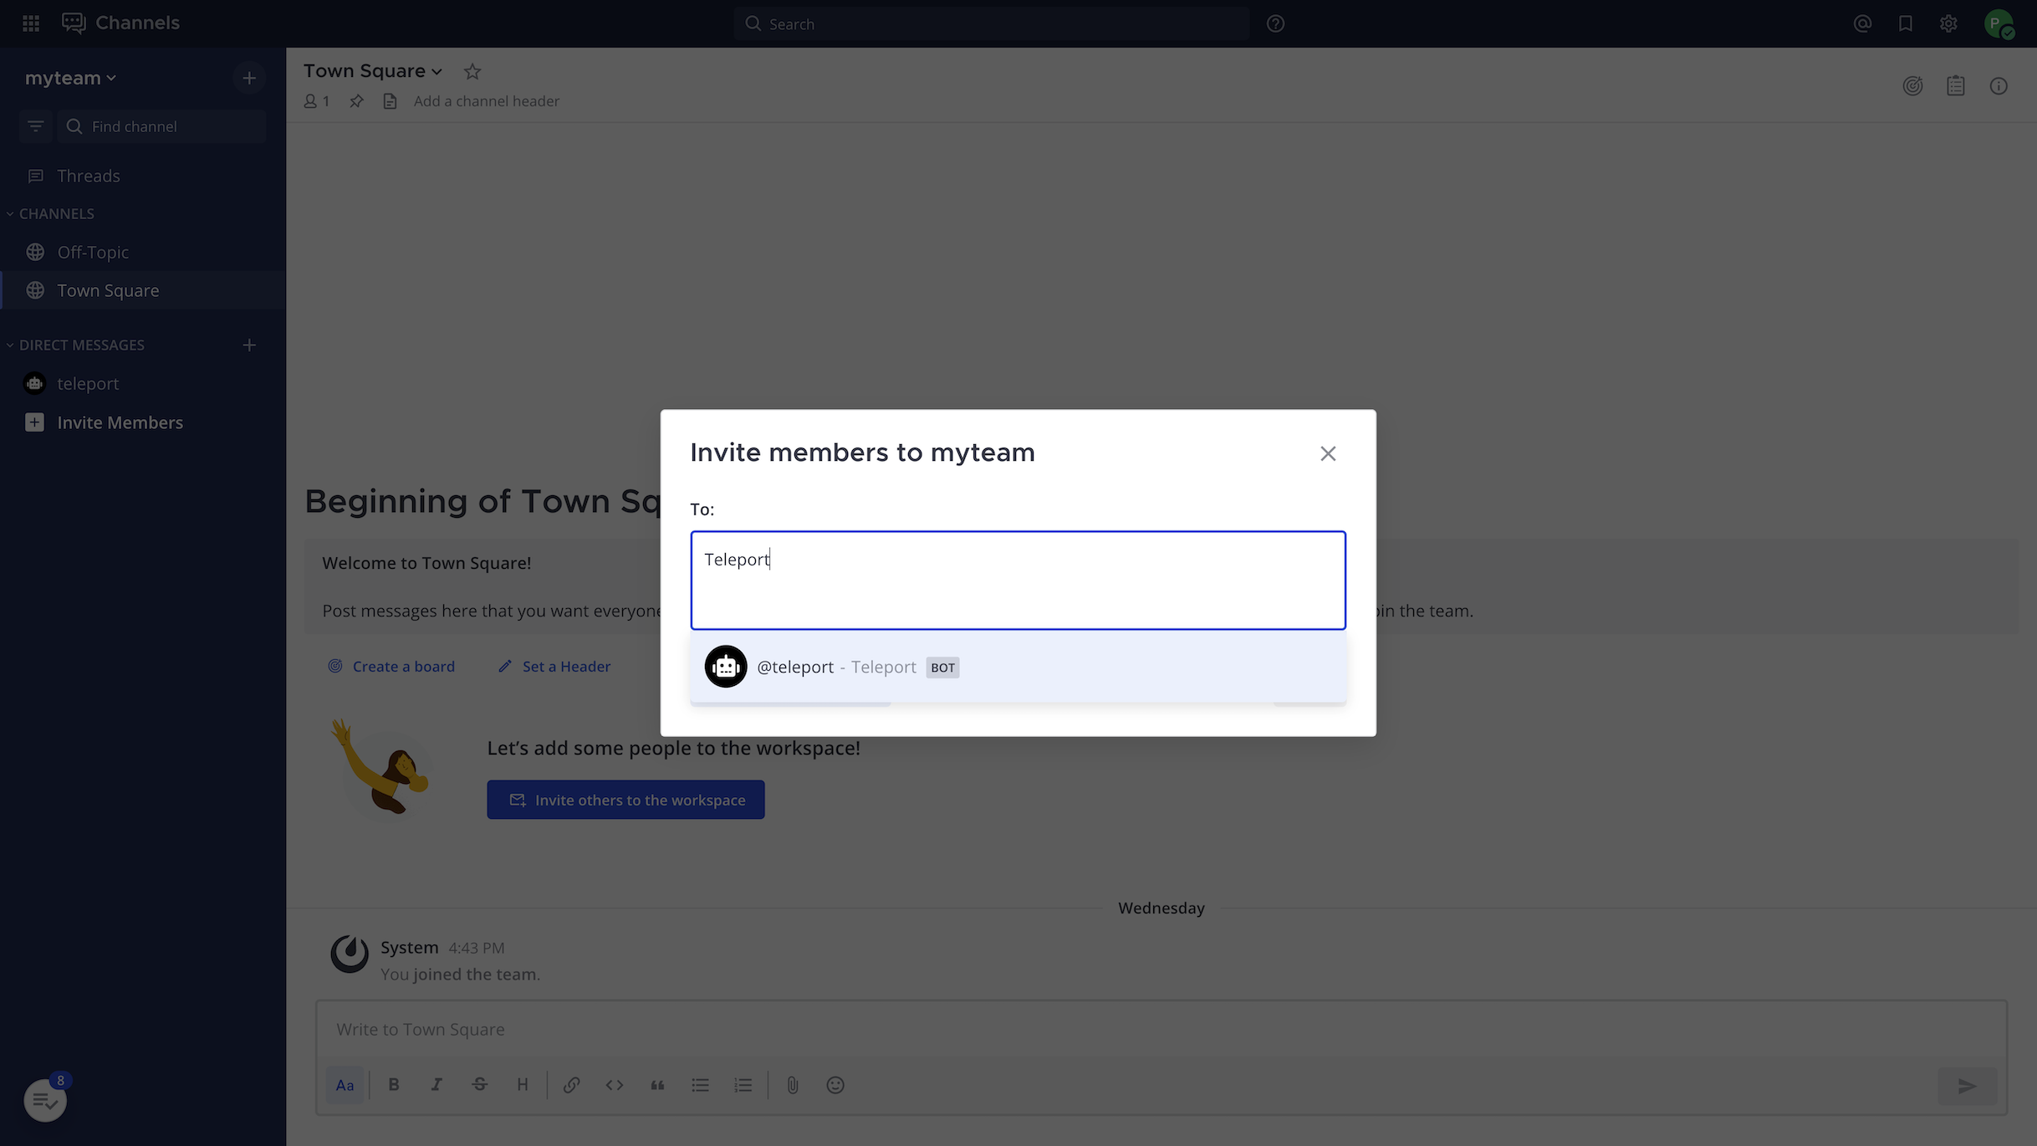This screenshot has height=1146, width=2037.
Task: Select the emoji reaction icon in toolbar
Action: tap(835, 1086)
